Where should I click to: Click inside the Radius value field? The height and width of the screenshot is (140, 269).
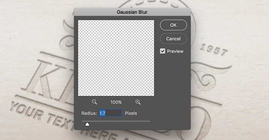click(110, 113)
